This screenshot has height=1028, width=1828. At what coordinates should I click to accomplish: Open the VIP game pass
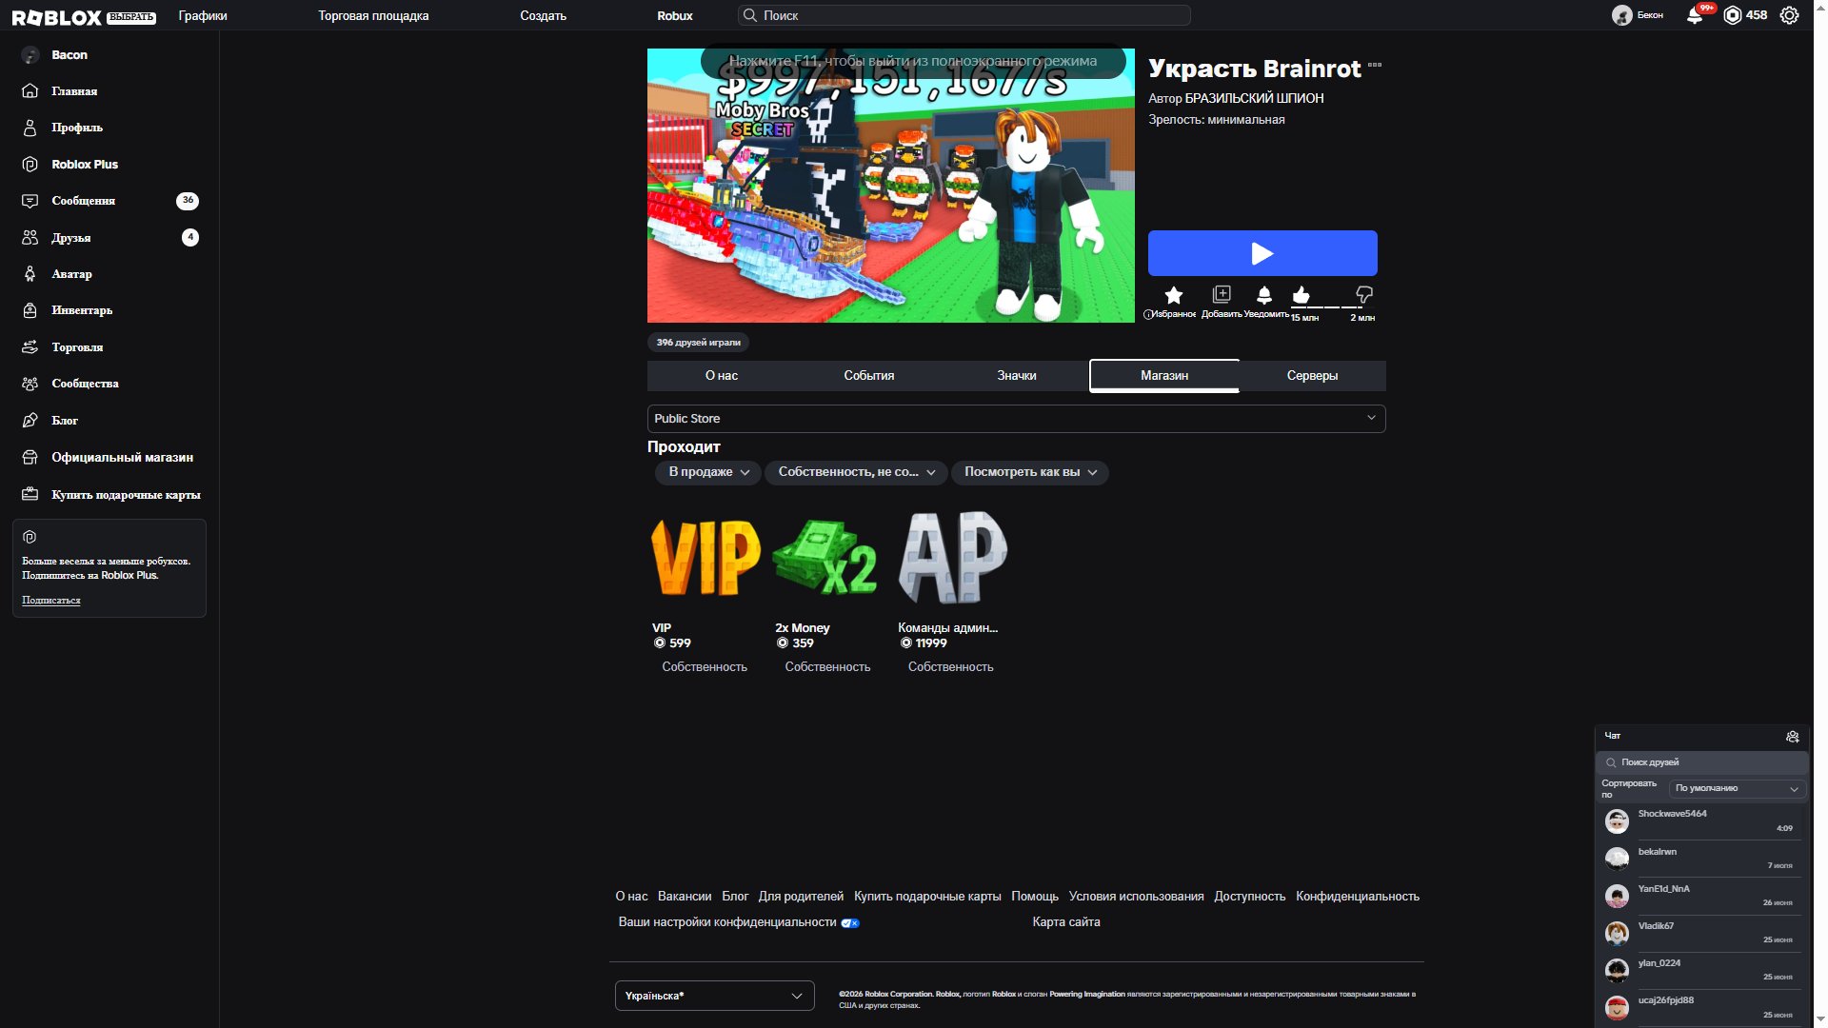705,558
